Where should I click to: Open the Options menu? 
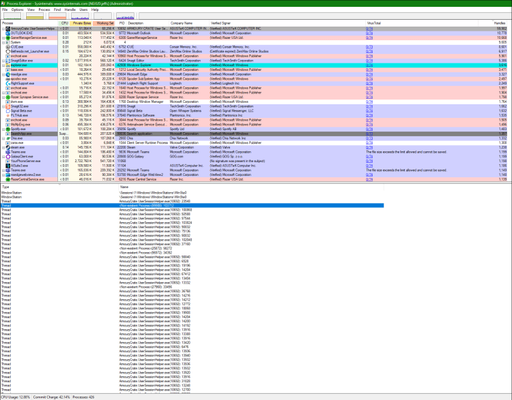point(17,10)
